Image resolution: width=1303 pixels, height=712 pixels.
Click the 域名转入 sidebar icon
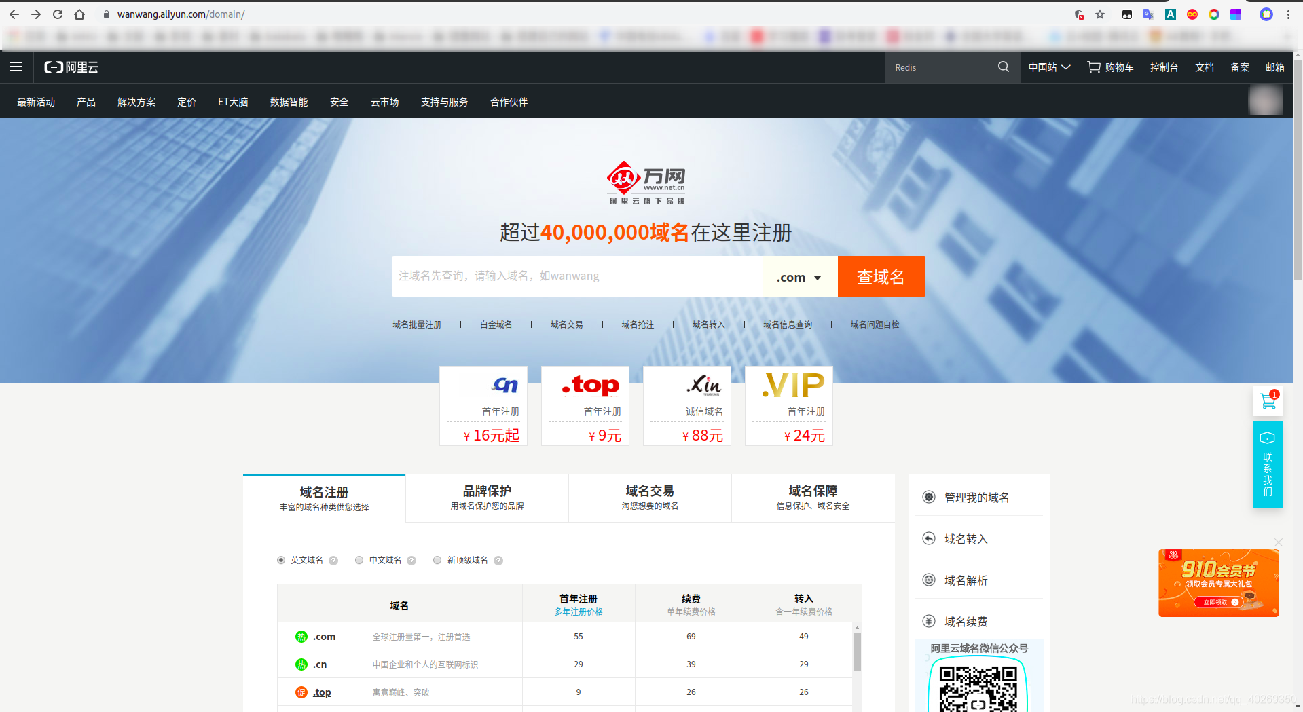[x=929, y=538]
